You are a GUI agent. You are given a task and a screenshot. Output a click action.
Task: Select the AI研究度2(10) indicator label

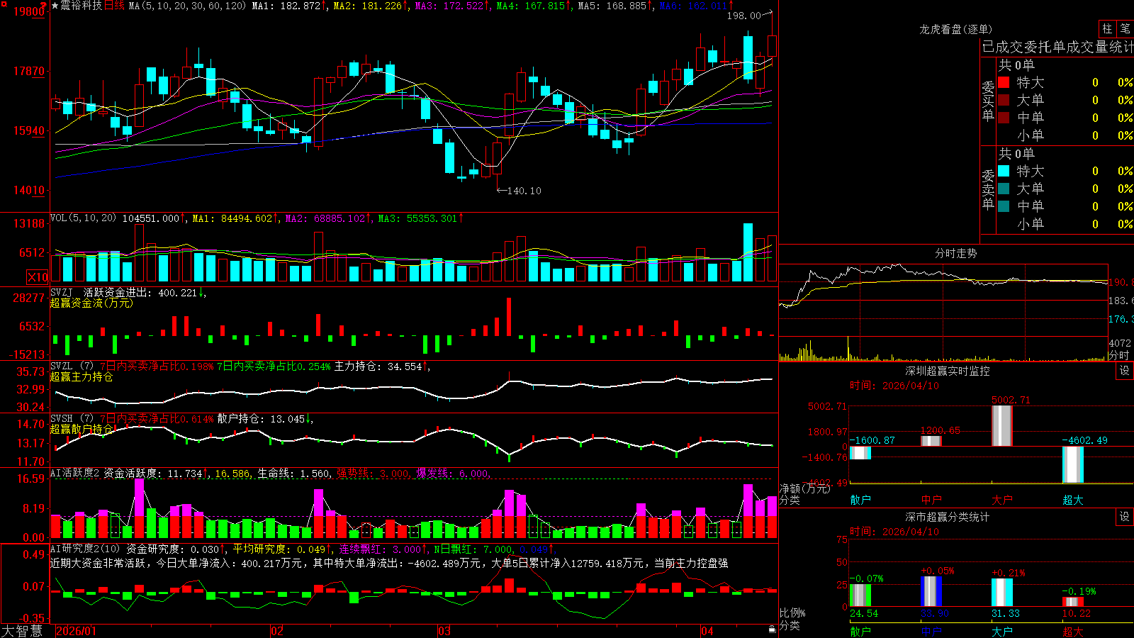pyautogui.click(x=86, y=549)
